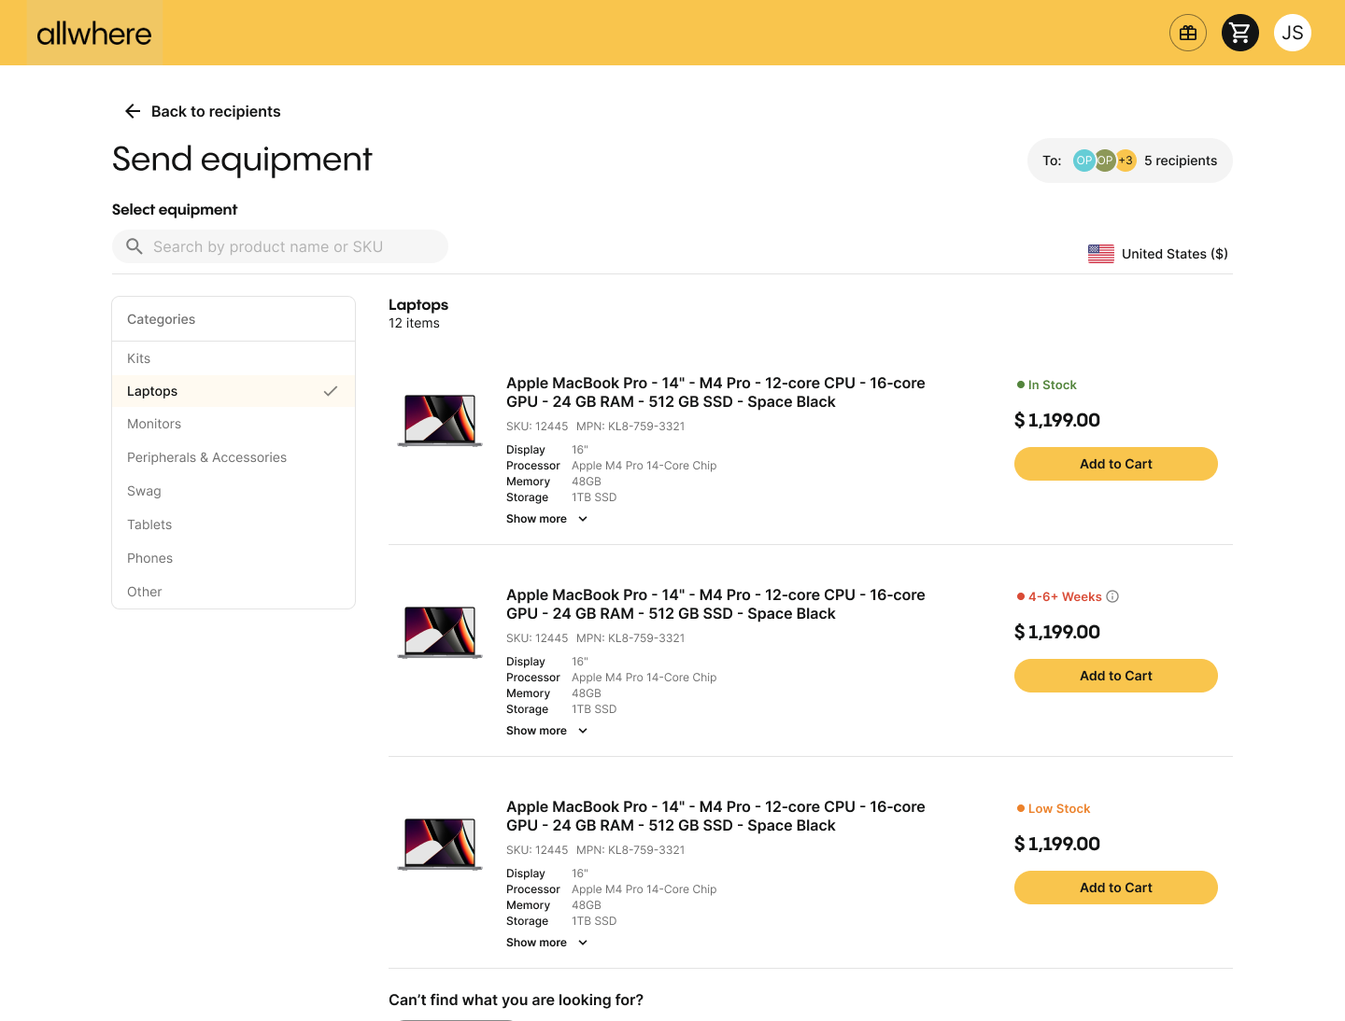Viewport: 1345px width, 1021px height.
Task: Add the In Stock MacBook to cart
Action: coord(1115,464)
